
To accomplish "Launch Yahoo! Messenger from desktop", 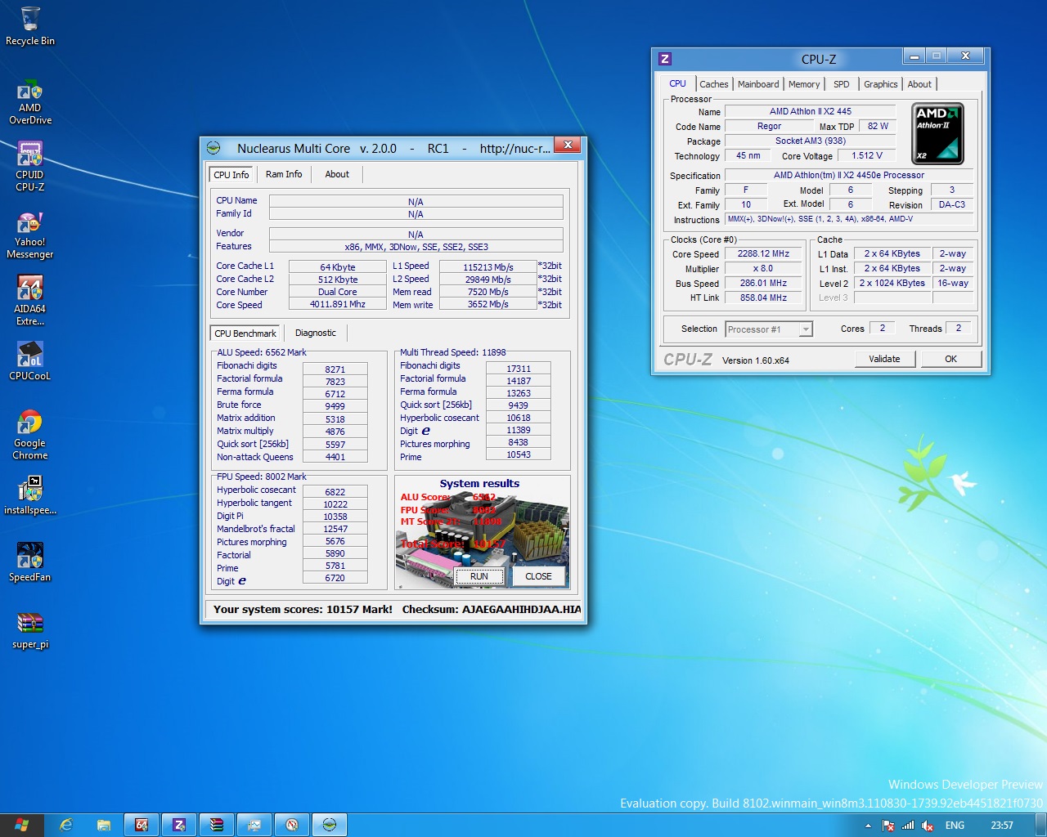I will (x=30, y=235).
